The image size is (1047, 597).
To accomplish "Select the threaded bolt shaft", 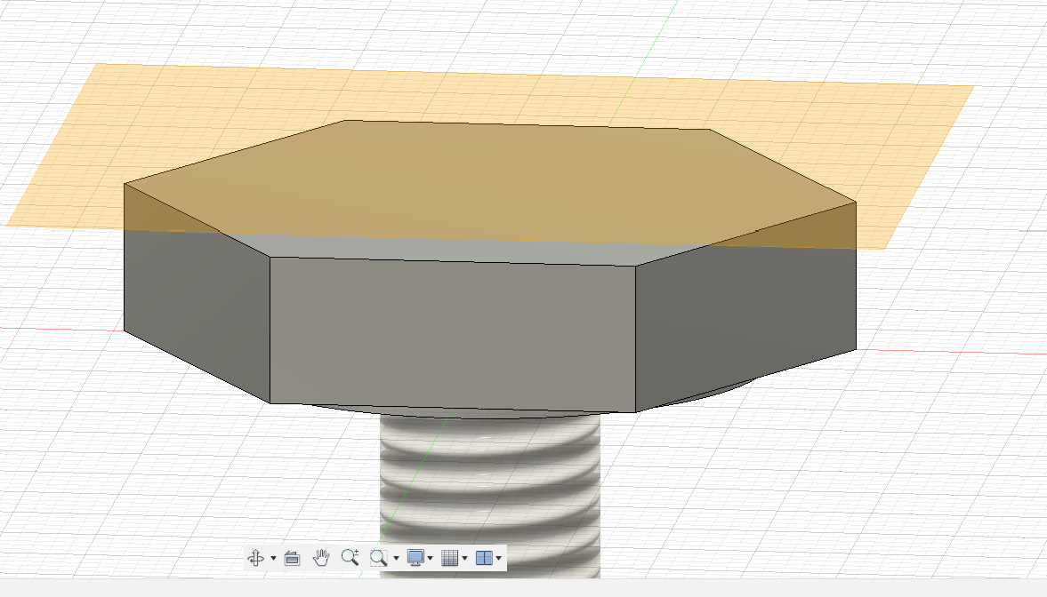I will tap(490, 497).
